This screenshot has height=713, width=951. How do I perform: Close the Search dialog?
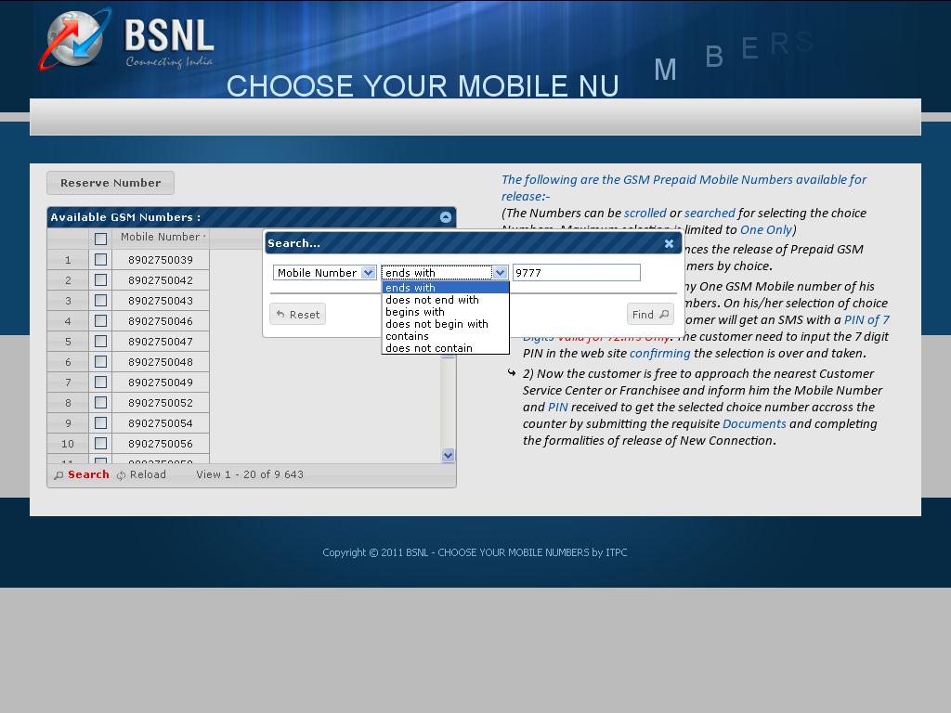669,243
